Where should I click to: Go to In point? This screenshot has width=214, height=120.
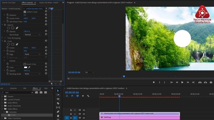click(x=172, y=82)
